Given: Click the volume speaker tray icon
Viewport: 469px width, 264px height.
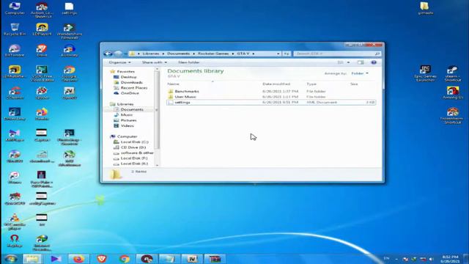Looking at the screenshot, I should coord(431,259).
